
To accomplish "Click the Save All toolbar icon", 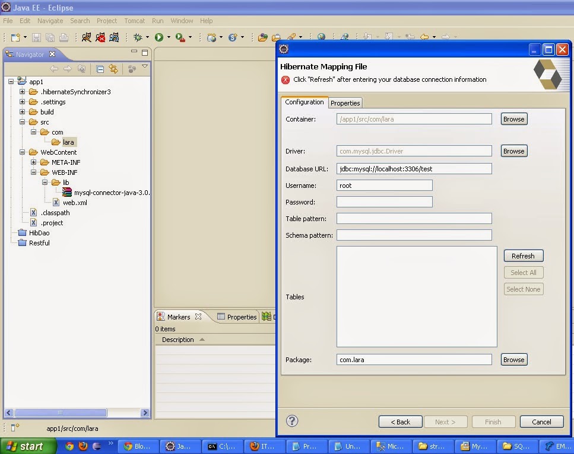I will 50,37.
